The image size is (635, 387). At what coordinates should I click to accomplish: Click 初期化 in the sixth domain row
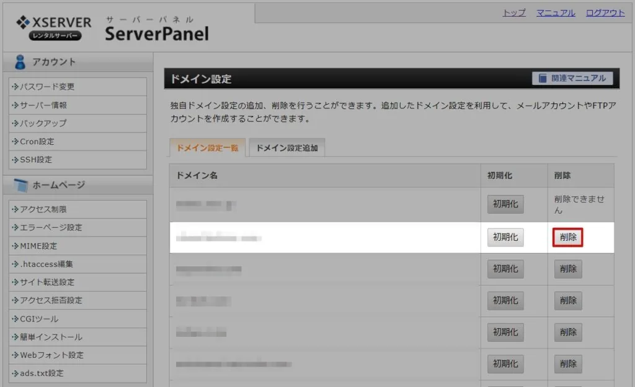[505, 364]
